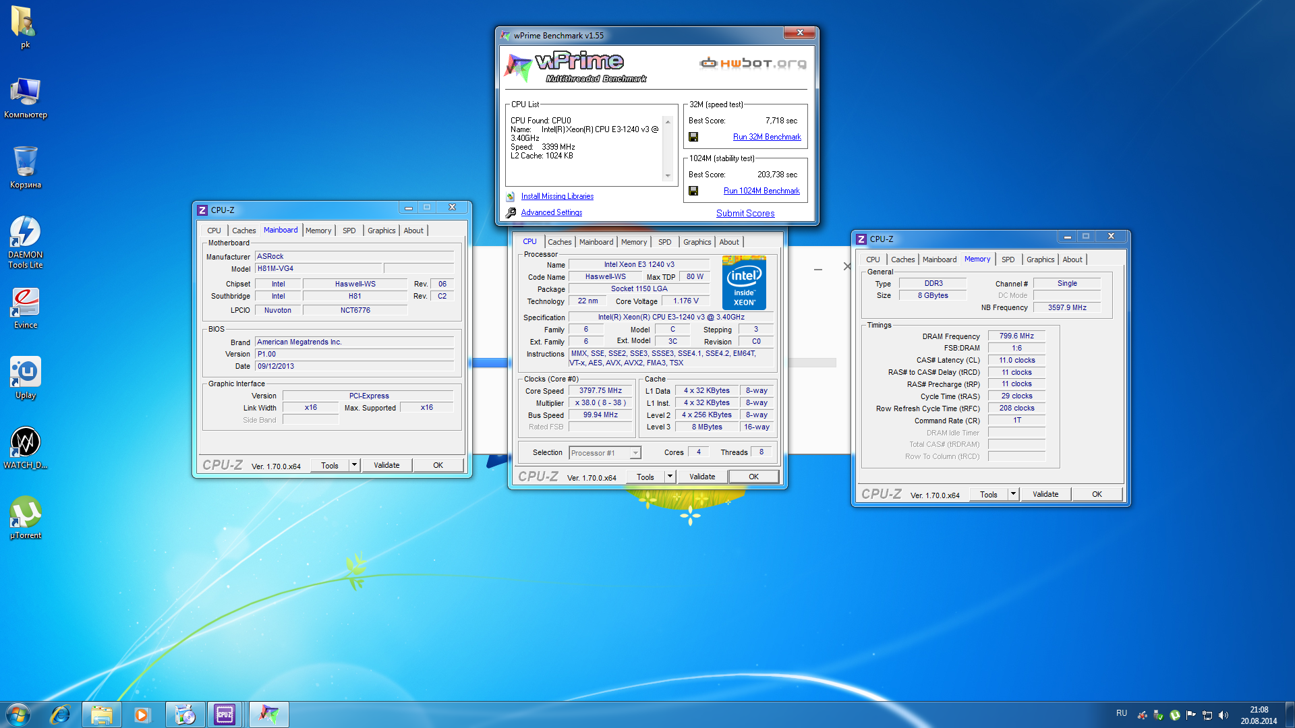
Task: Click Tools button in Memory CPU-Z window
Action: point(988,494)
